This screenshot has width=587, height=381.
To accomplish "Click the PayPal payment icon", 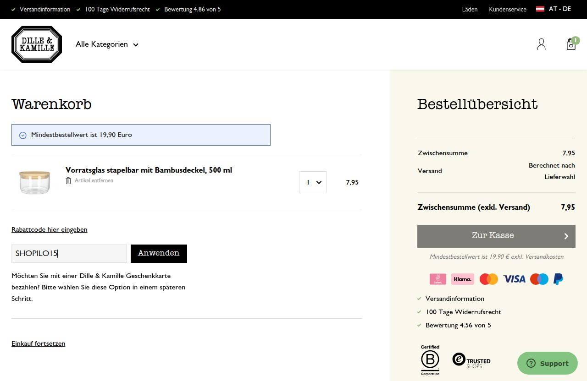I will point(559,279).
